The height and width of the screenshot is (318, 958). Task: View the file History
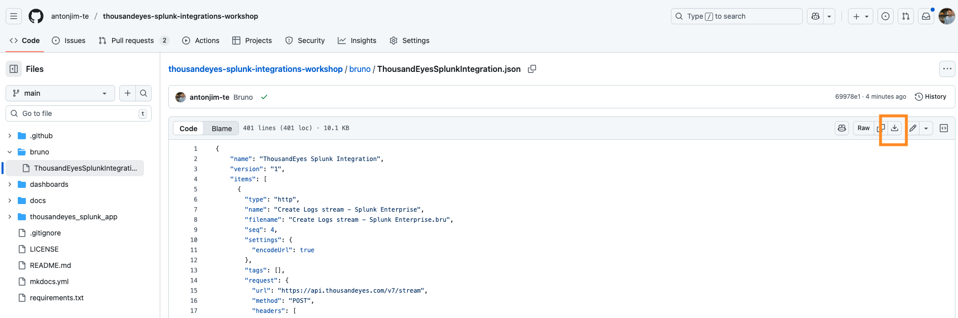931,97
